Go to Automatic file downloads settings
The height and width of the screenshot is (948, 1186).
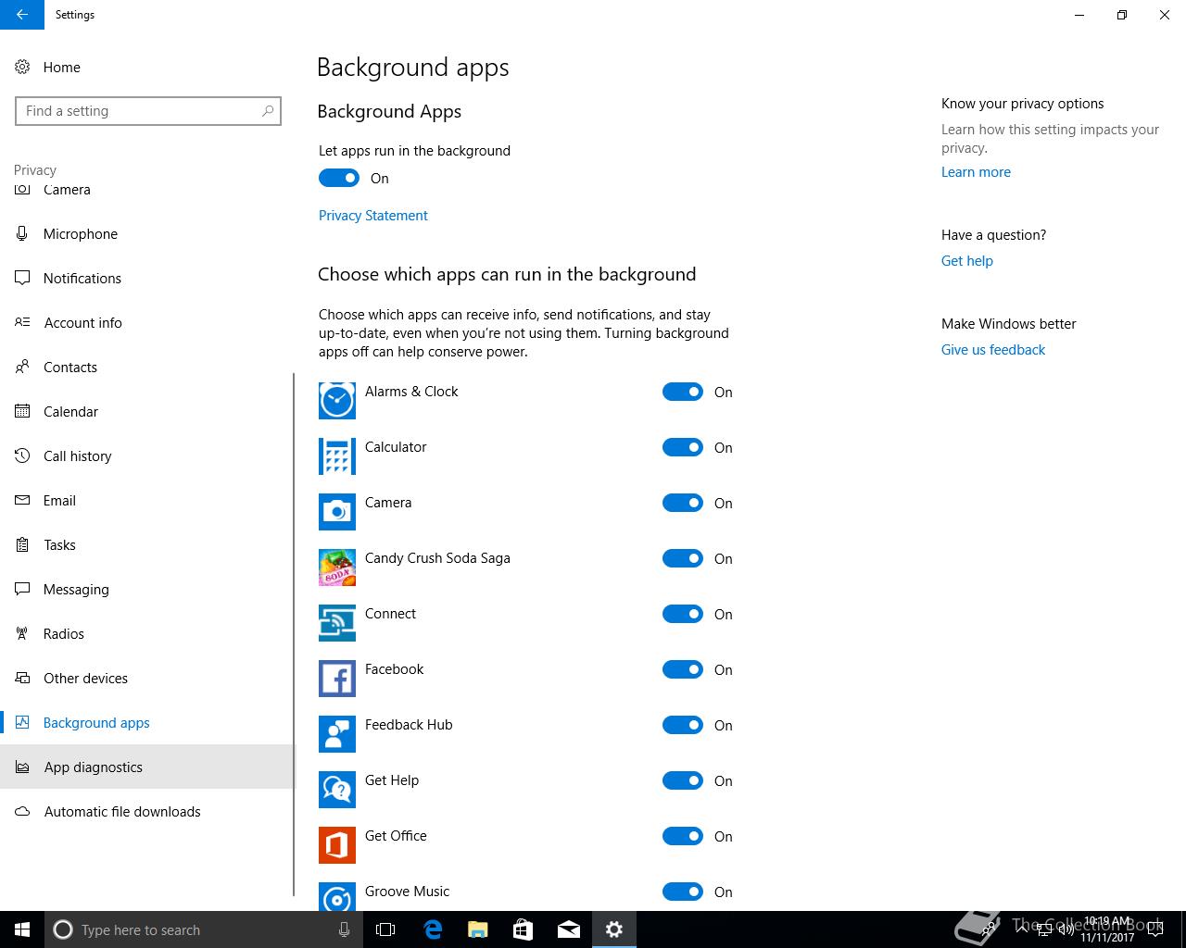122,811
